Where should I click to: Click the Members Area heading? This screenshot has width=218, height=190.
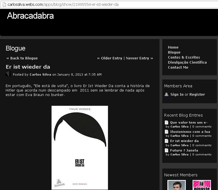click(x=178, y=86)
